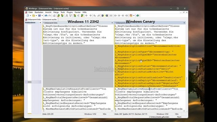217x122 pixels.
Task: Click 'L_MsgSubscriptionEdition' line in right pane
Action: click(x=148, y=46)
